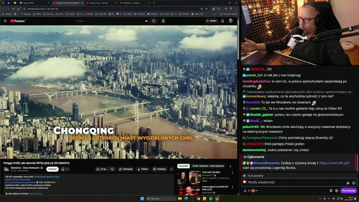Select Źródło: Globalista - Oskar Bednarski chip
This screenshot has width=359, height=202.
(x=208, y=166)
